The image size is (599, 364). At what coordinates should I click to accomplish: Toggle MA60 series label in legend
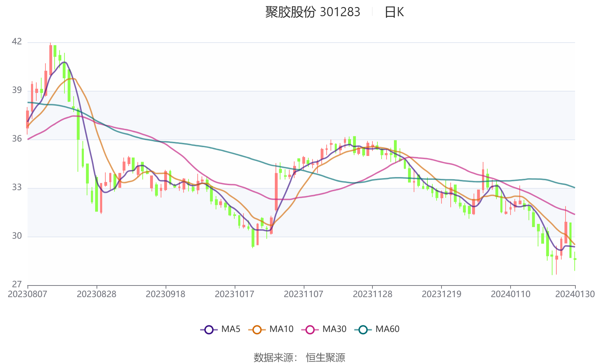click(x=387, y=329)
